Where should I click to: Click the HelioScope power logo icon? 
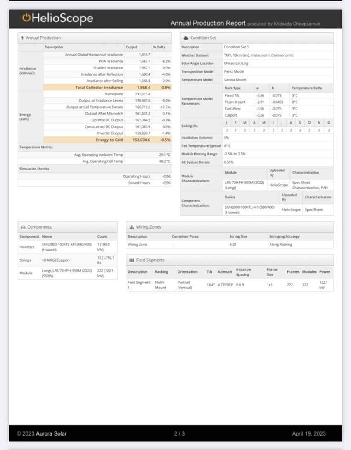(26, 18)
